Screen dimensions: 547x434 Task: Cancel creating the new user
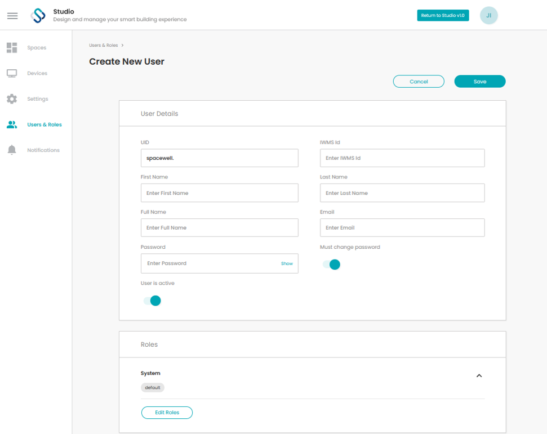[419, 82]
